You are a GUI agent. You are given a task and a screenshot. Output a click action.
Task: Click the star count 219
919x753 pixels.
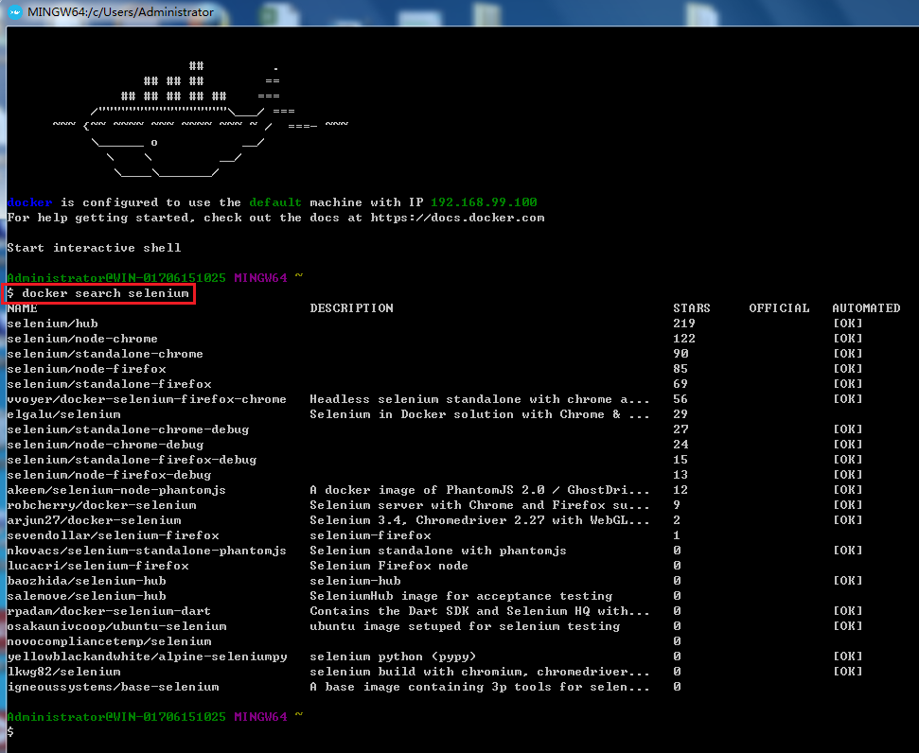coord(683,324)
